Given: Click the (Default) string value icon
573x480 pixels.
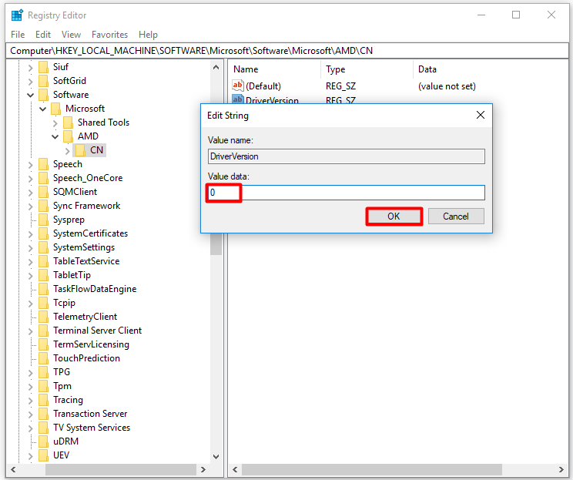Looking at the screenshot, I should 237,86.
